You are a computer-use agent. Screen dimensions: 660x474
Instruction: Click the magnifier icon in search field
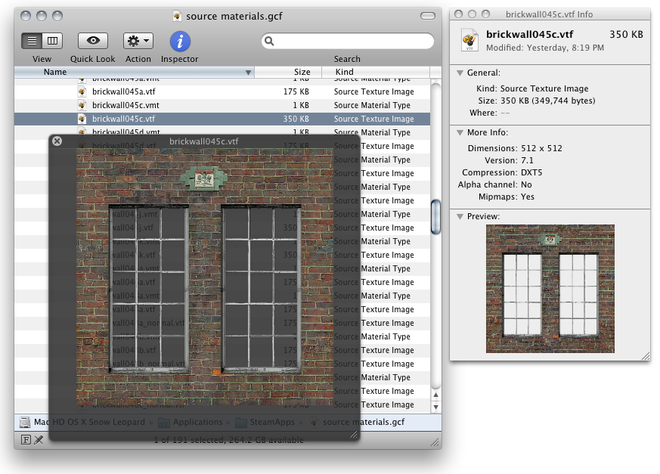point(269,41)
